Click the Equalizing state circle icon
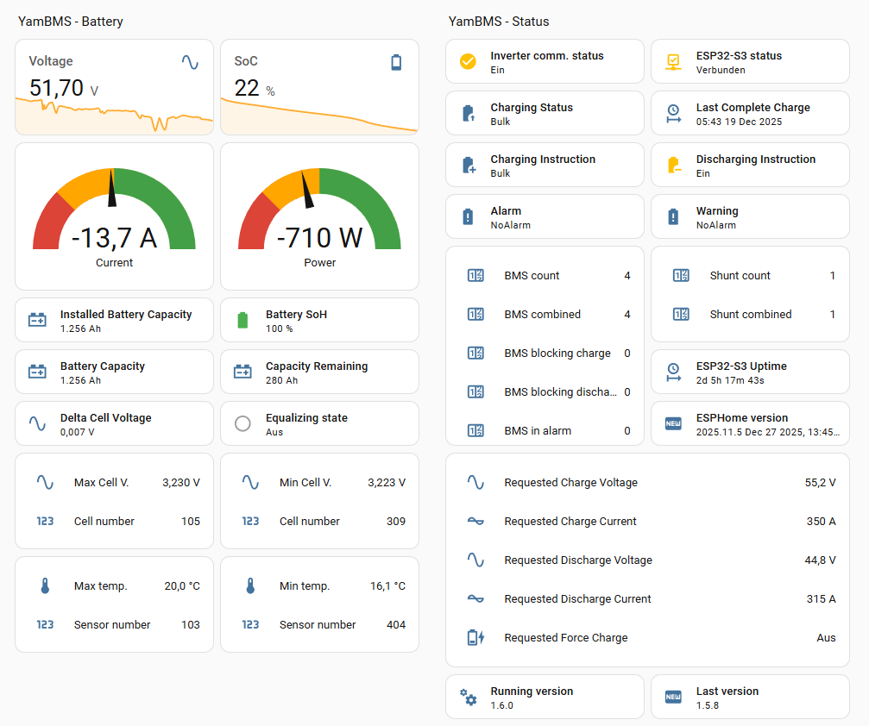The image size is (869, 726). pos(242,424)
